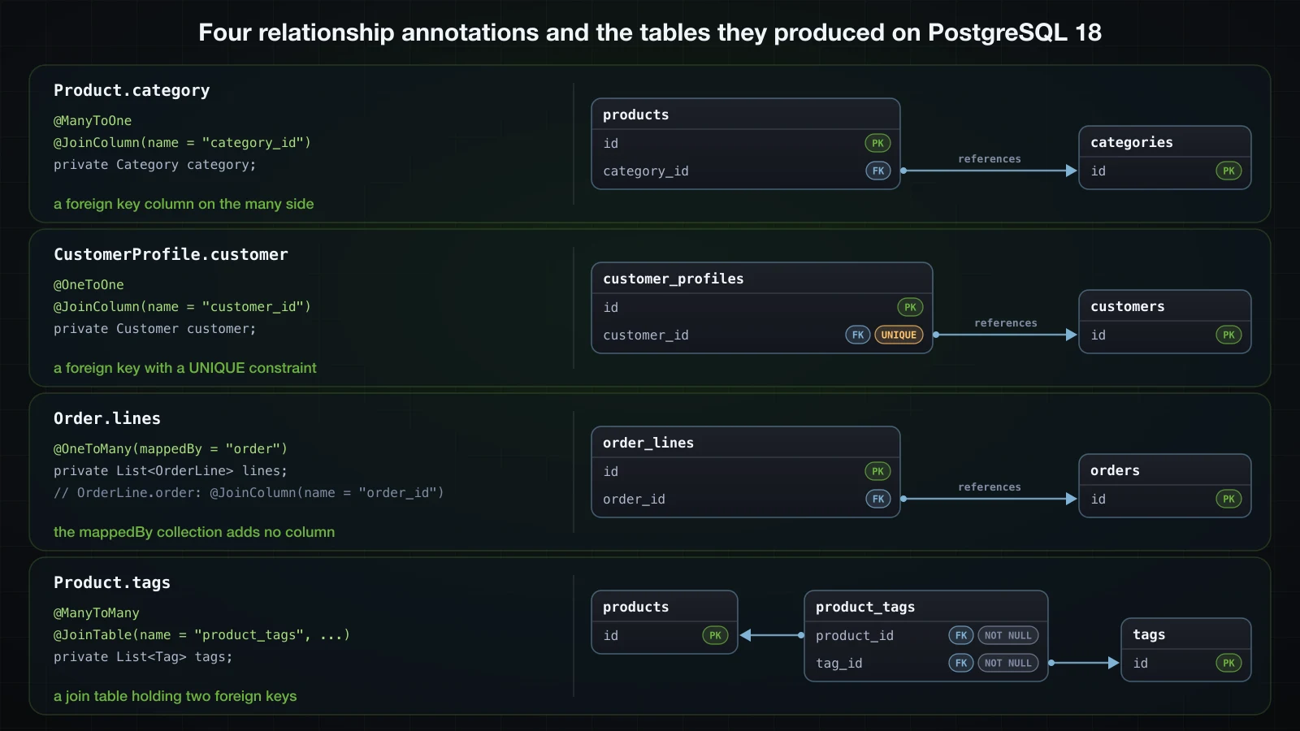Click the id column in the orders table
The height and width of the screenshot is (731, 1300).
[1098, 499]
